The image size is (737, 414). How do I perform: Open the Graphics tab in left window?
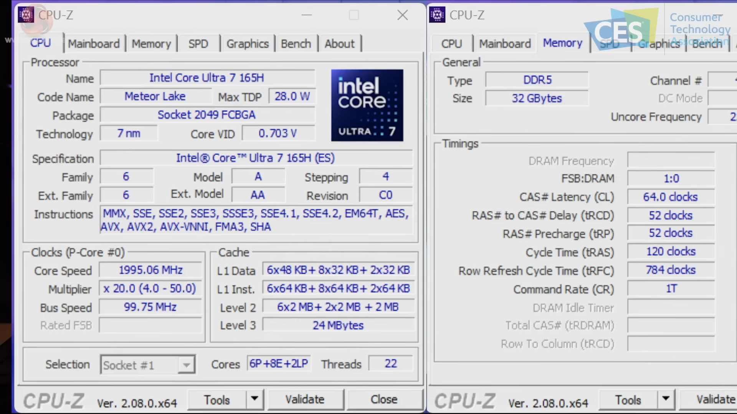[x=248, y=44]
